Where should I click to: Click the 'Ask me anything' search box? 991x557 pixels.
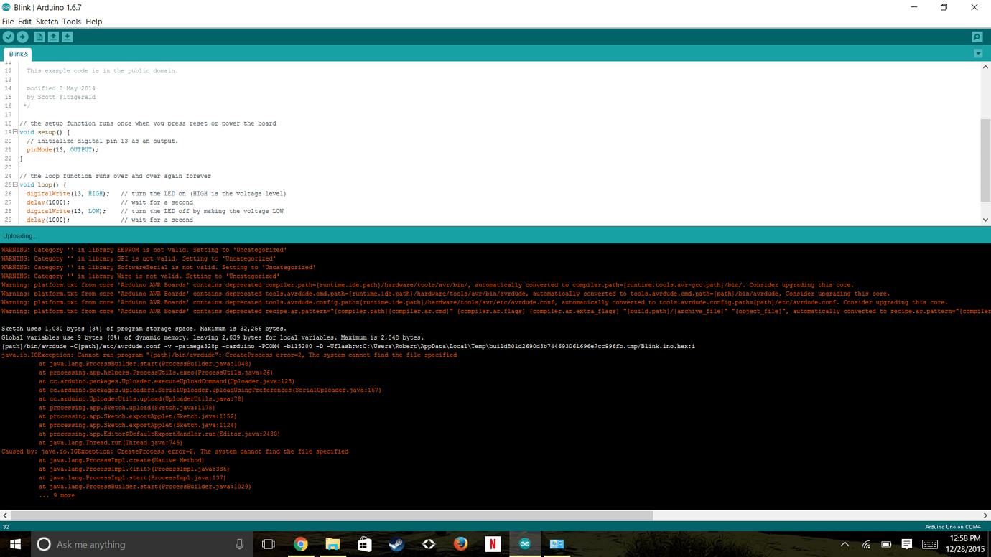tap(142, 544)
